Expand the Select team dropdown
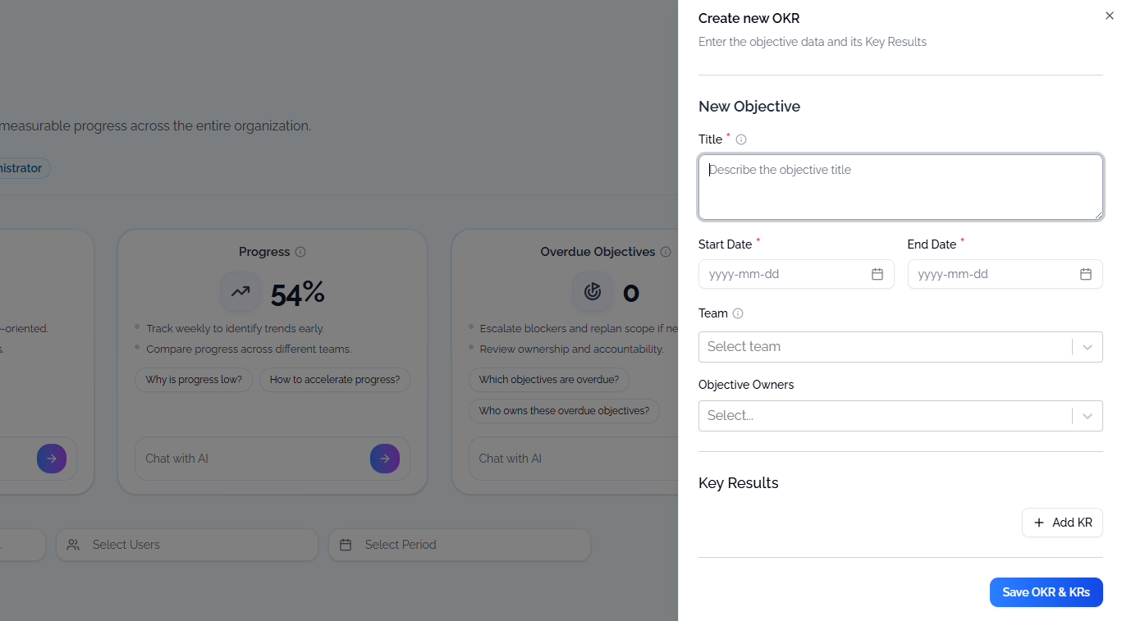1122x621 pixels. (x=1087, y=347)
